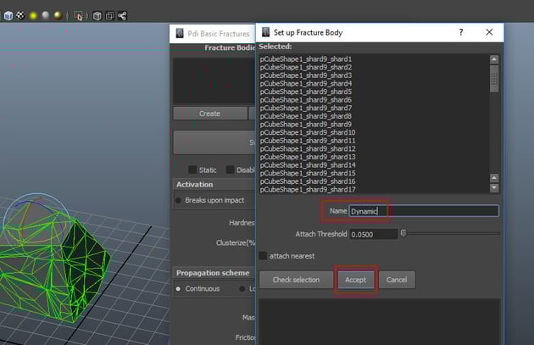
Task: Click the blue shaded cube icon in viewport toolbar
Action: (8, 15)
